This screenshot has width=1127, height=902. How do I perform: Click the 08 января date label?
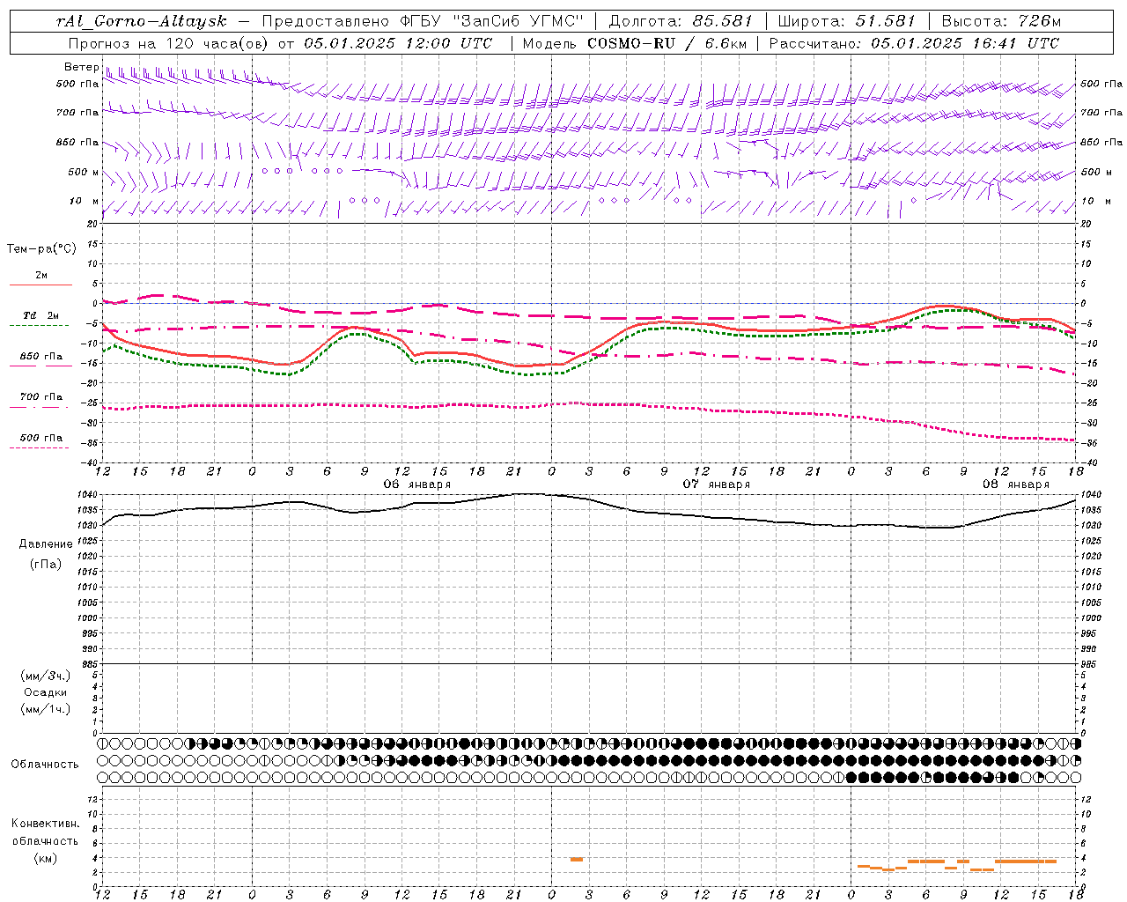1016,484
